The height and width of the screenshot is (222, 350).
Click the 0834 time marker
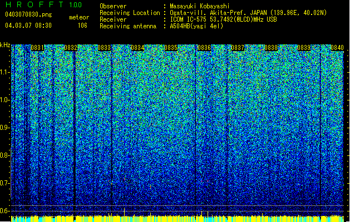click(137, 48)
